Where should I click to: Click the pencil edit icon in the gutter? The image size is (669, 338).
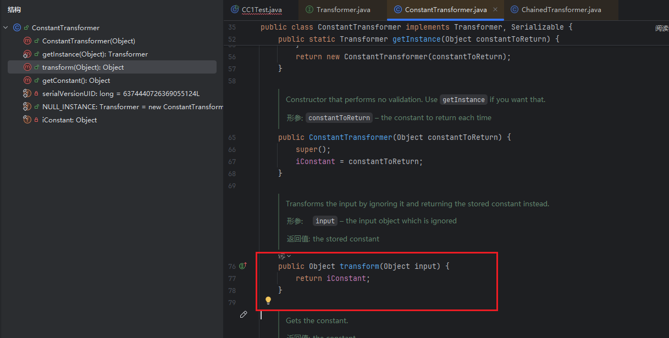point(244,314)
